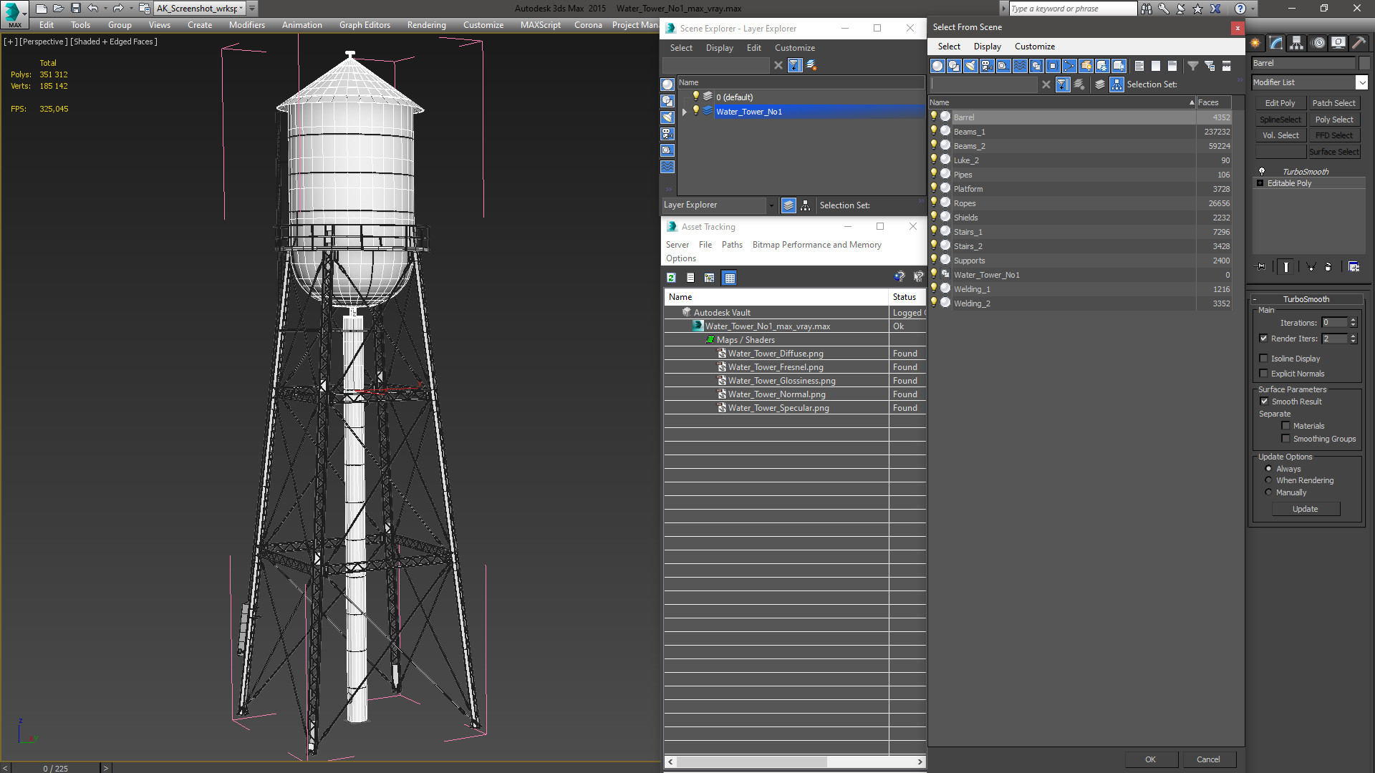Click Cancel in Select From Scene

tap(1208, 759)
